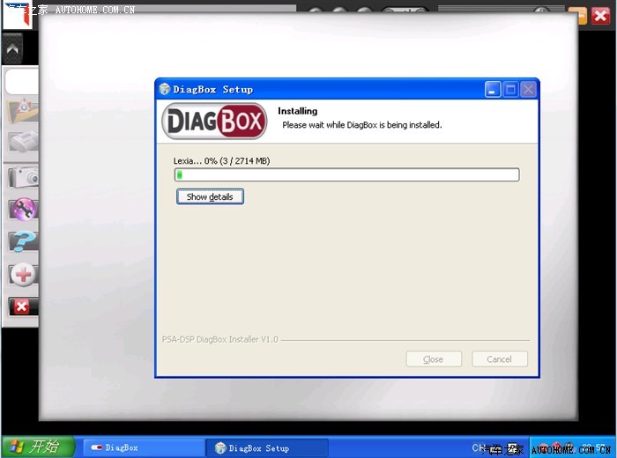
Task: Collapse sidebar with the up chevron arrow
Action: [x=13, y=50]
